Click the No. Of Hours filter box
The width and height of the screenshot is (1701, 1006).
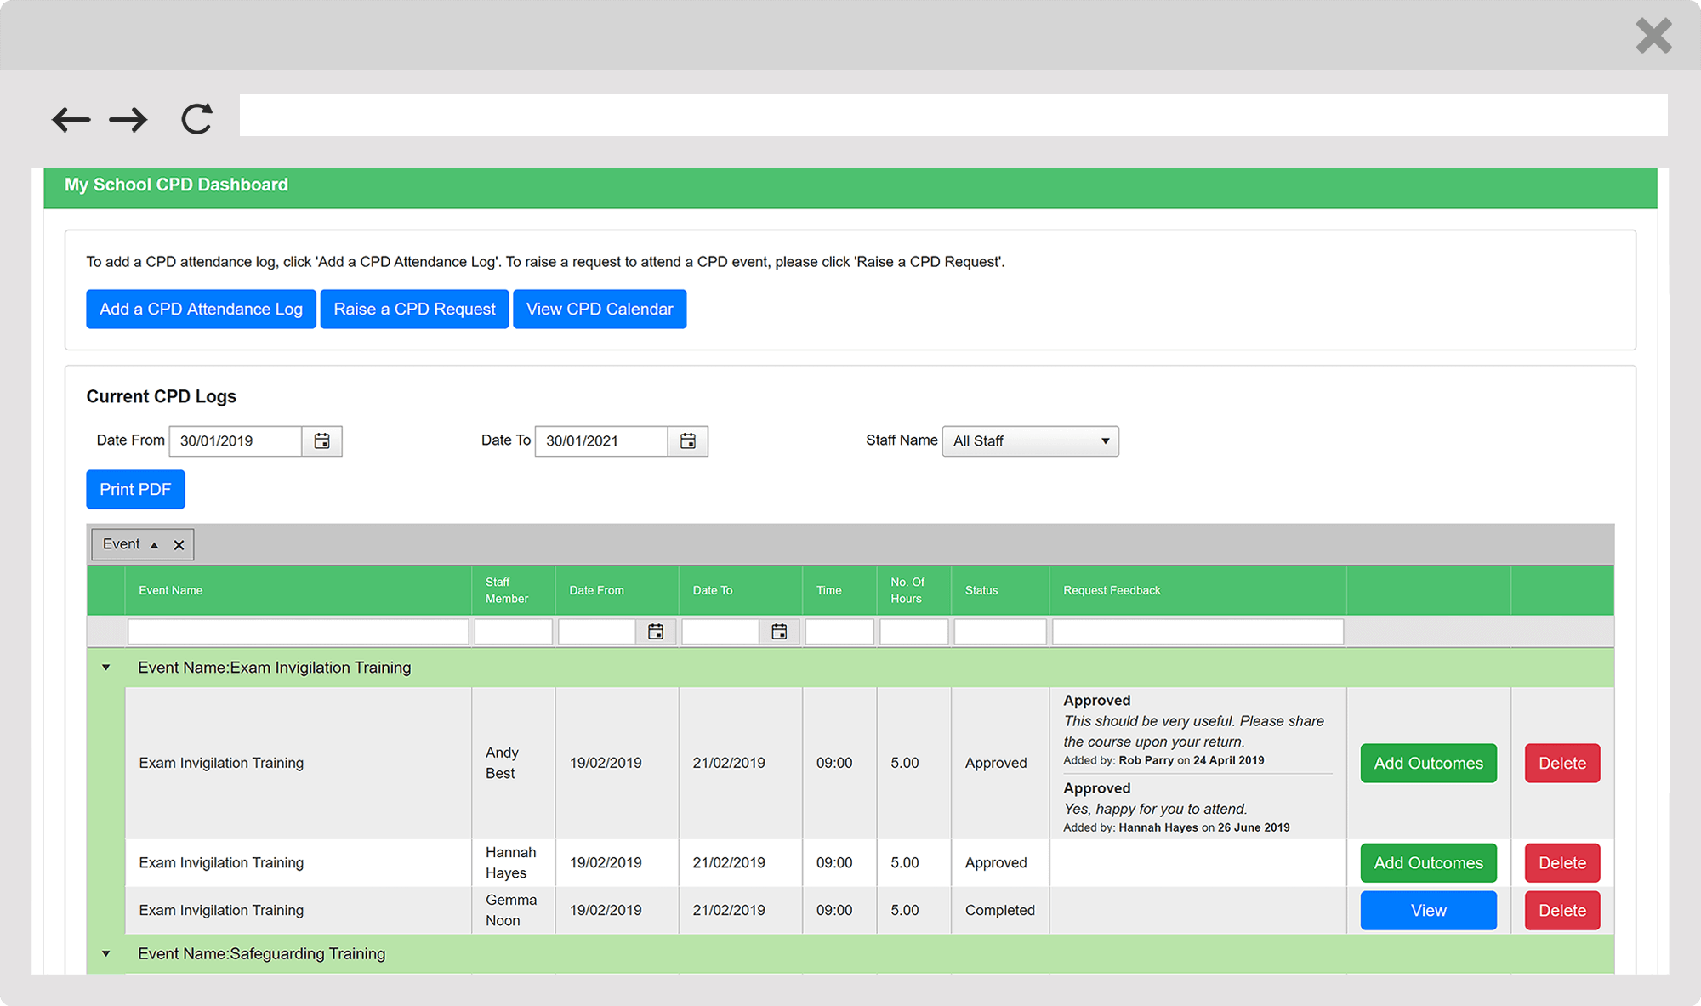click(913, 632)
